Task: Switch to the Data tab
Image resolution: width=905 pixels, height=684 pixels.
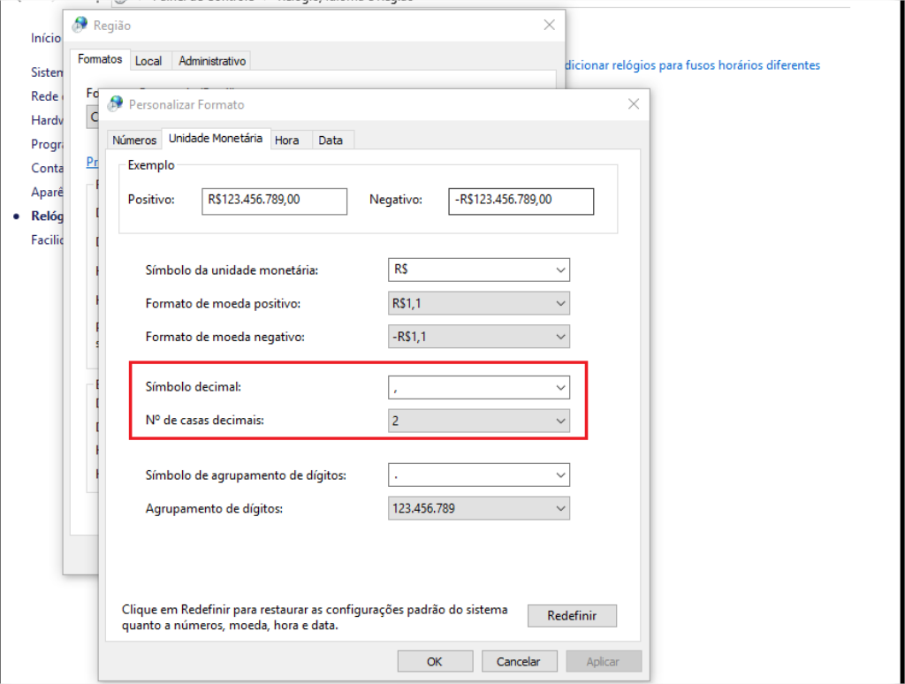Action: [x=331, y=141]
